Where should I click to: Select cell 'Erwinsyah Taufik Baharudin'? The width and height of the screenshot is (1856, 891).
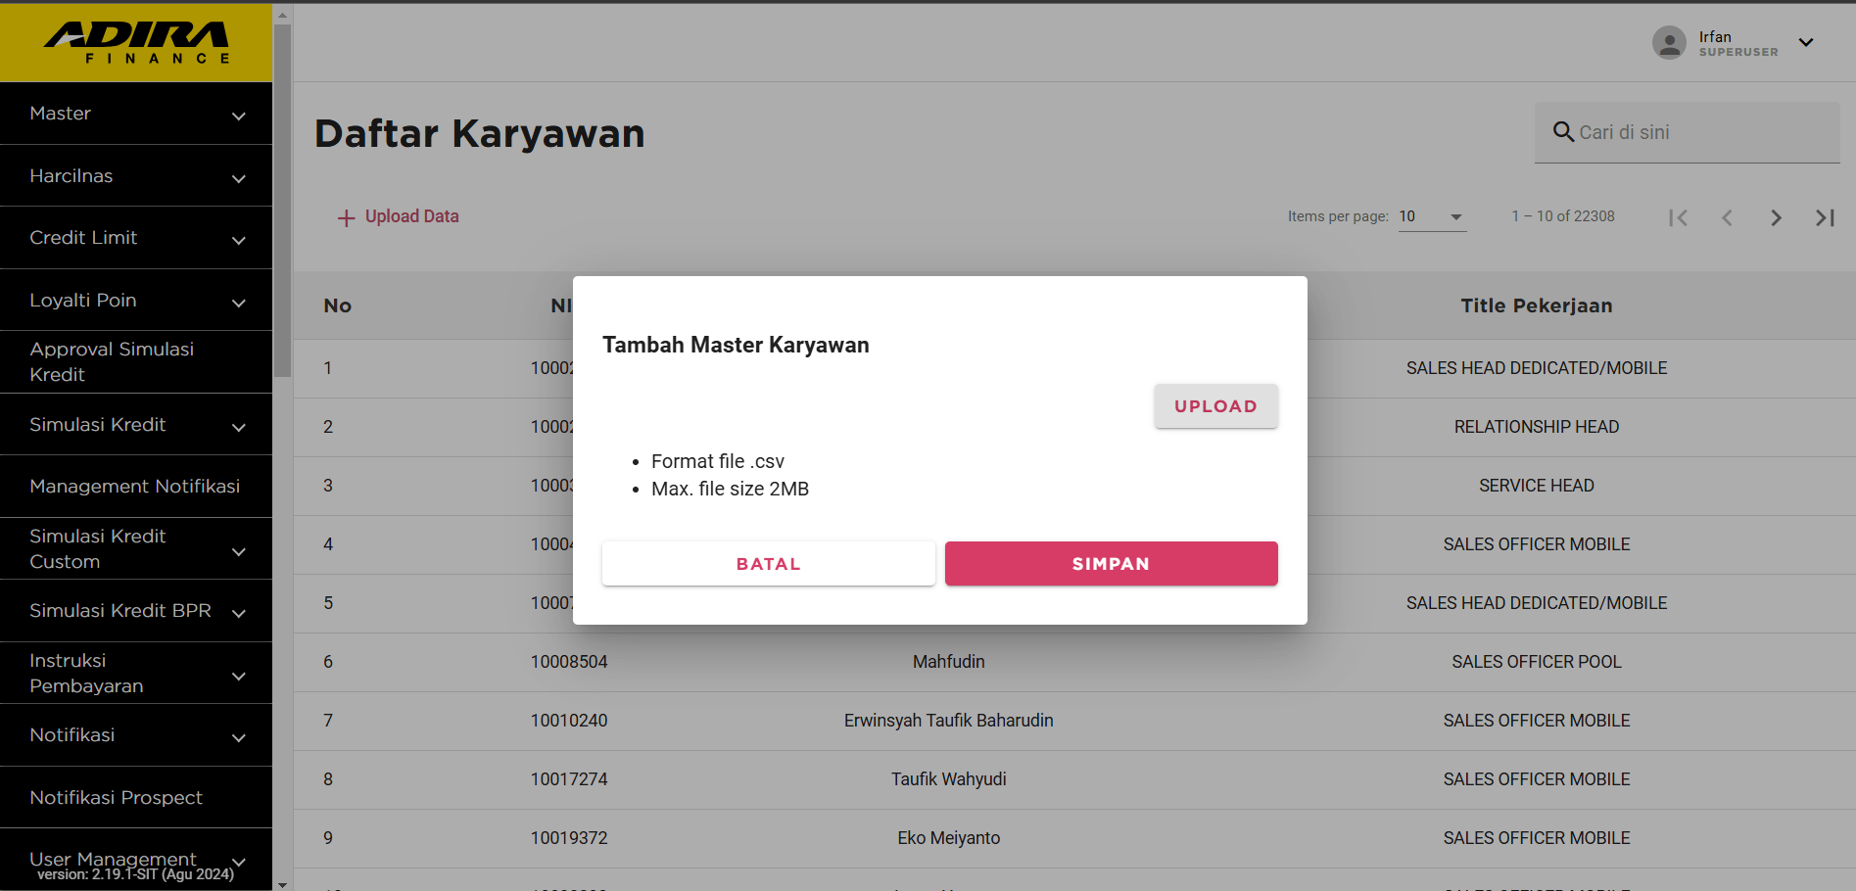pos(948,721)
